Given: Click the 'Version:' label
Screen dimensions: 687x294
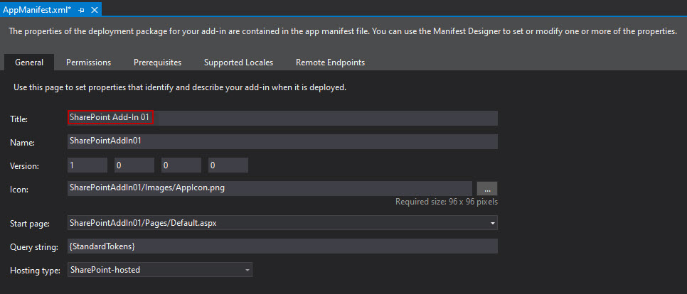Looking at the screenshot, I should point(24,166).
